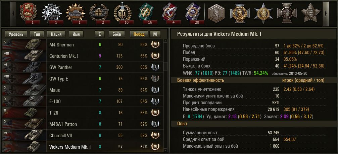Click the laurel wreath sniper medal showing 2
The image size is (338, 154).
point(98,13)
